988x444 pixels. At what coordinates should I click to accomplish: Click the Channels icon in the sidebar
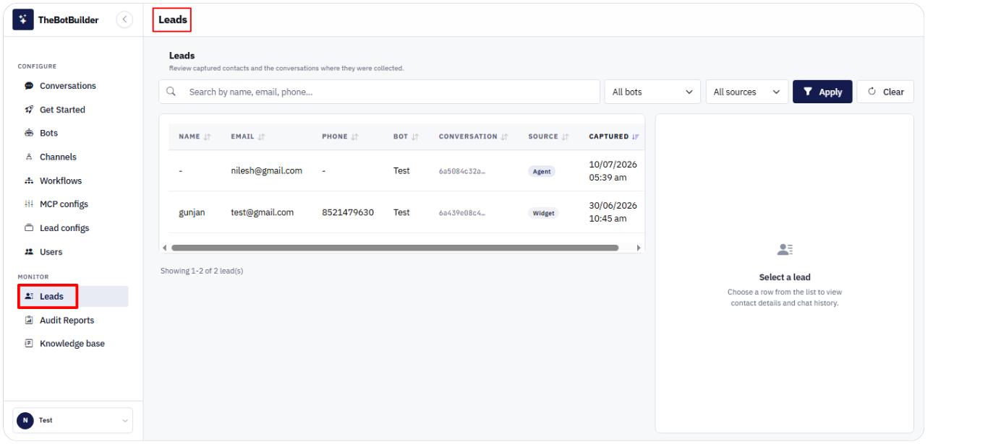[29, 157]
